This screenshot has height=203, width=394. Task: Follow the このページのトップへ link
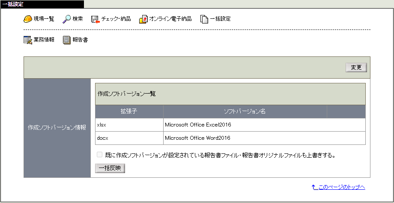tap(342, 187)
